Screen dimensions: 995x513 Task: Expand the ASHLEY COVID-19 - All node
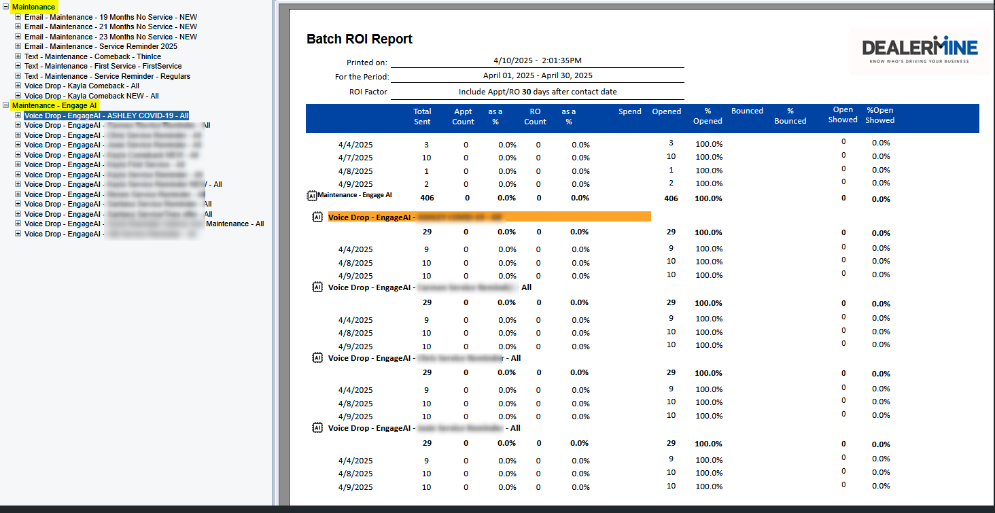click(x=18, y=116)
